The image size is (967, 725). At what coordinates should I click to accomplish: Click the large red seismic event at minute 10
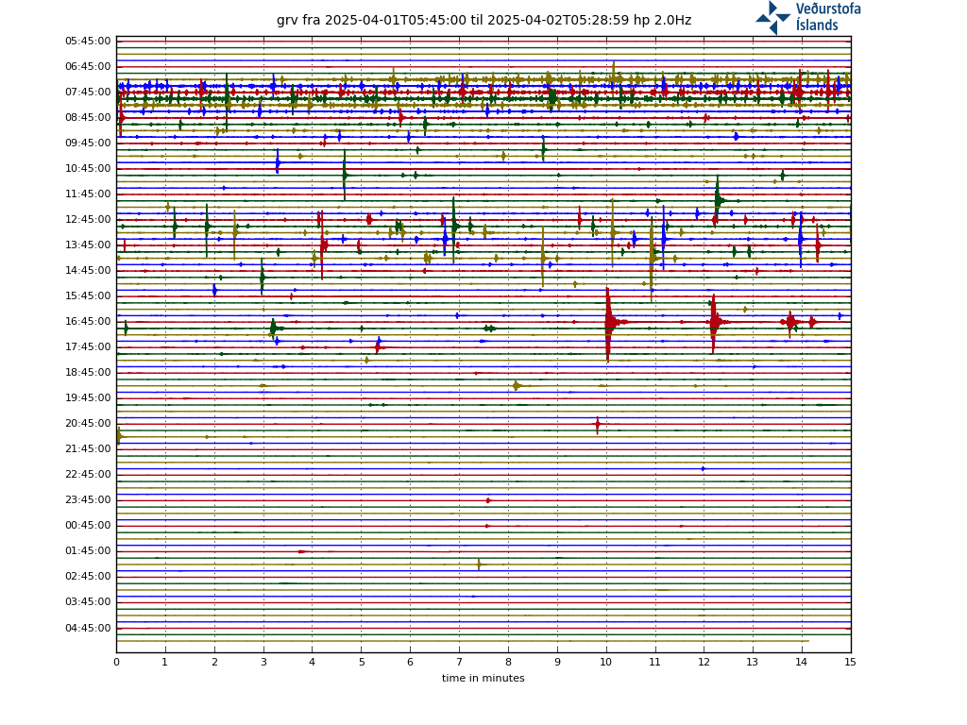click(x=609, y=323)
